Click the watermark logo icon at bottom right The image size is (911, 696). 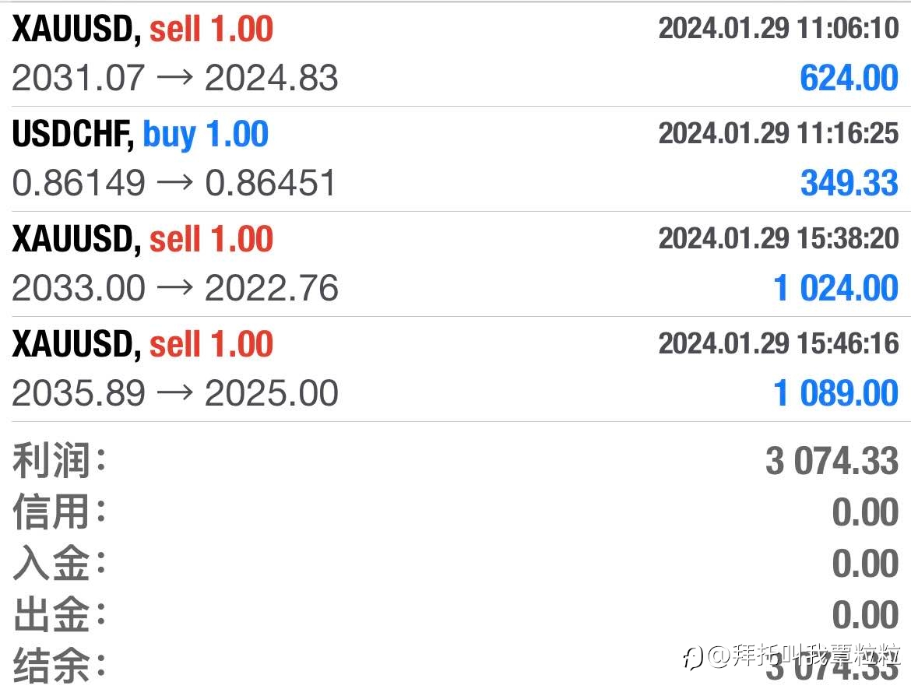694,658
